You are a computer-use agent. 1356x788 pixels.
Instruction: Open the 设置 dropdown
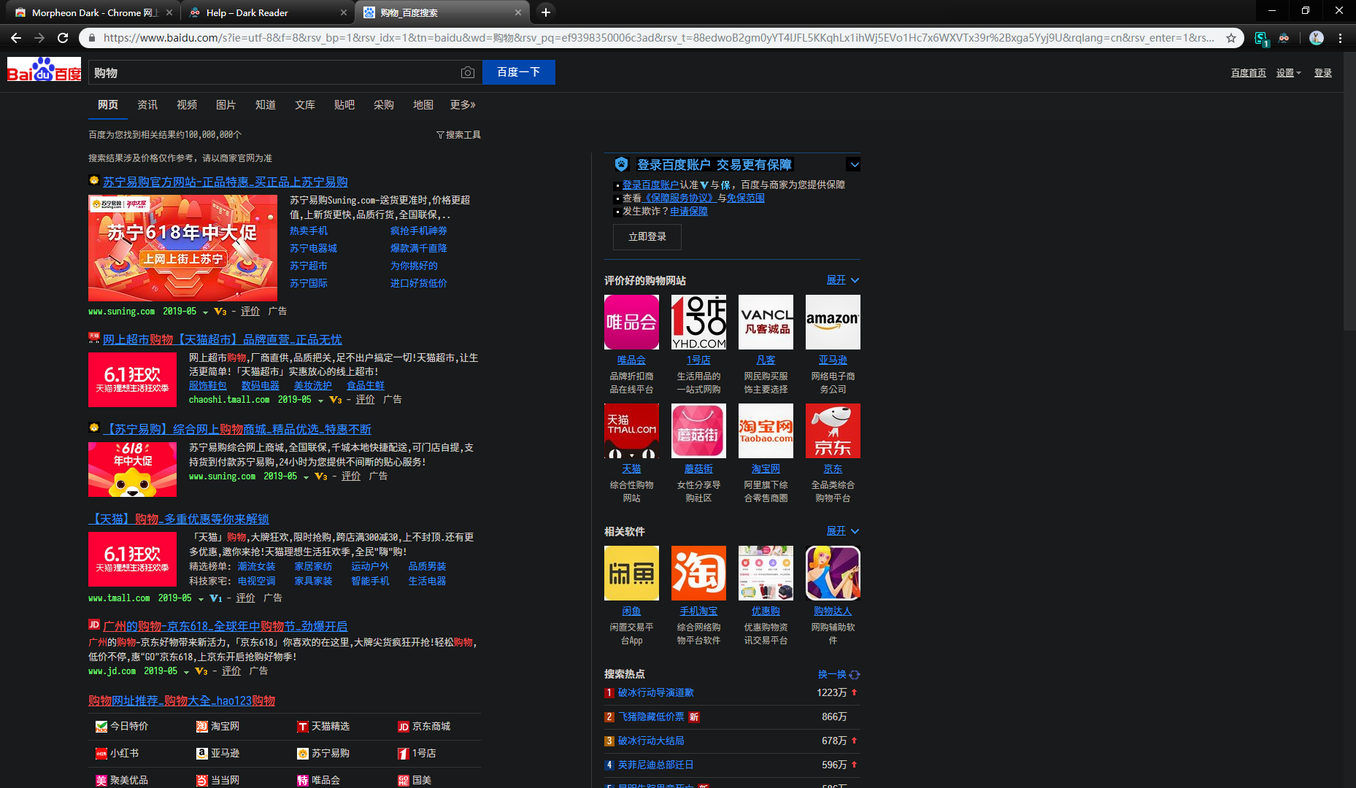click(1288, 73)
